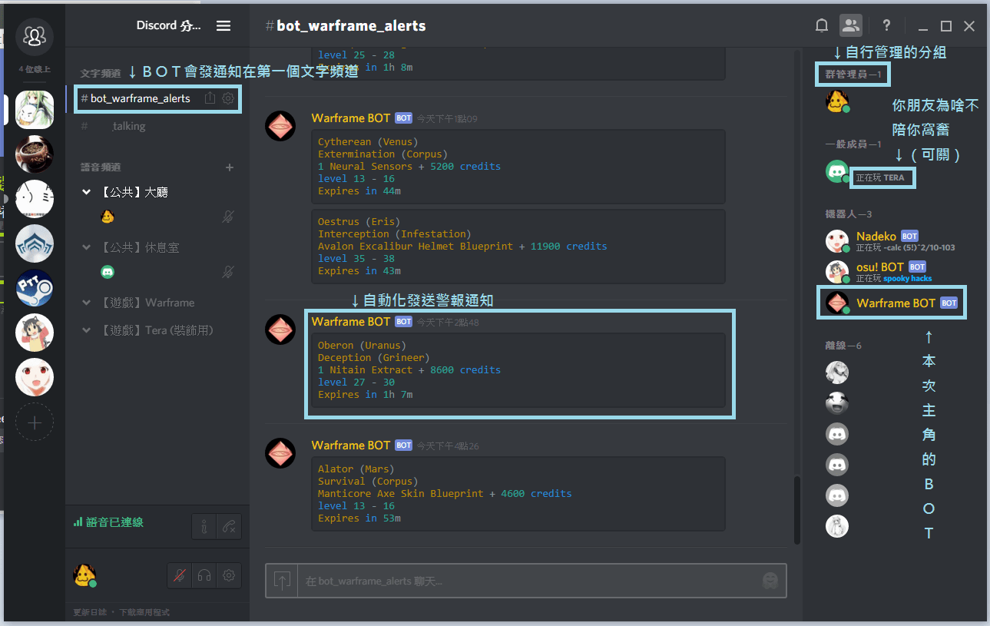Open the white-haired red-eyed anime server
This screenshot has width=990, height=626.
(35, 377)
